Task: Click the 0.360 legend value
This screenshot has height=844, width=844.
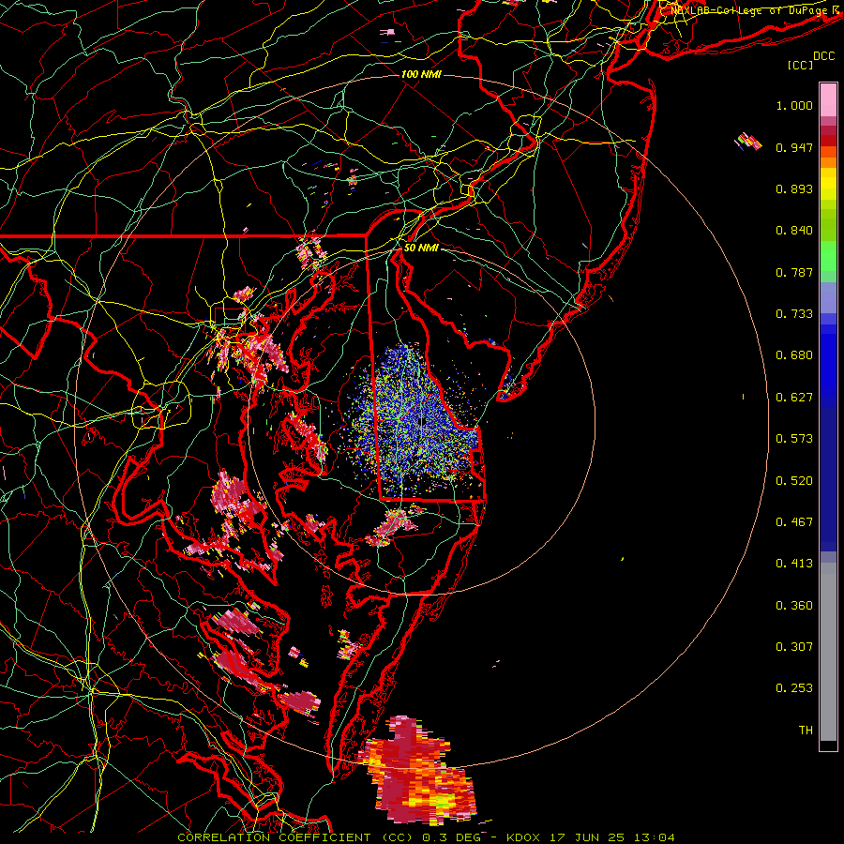Action: point(794,606)
